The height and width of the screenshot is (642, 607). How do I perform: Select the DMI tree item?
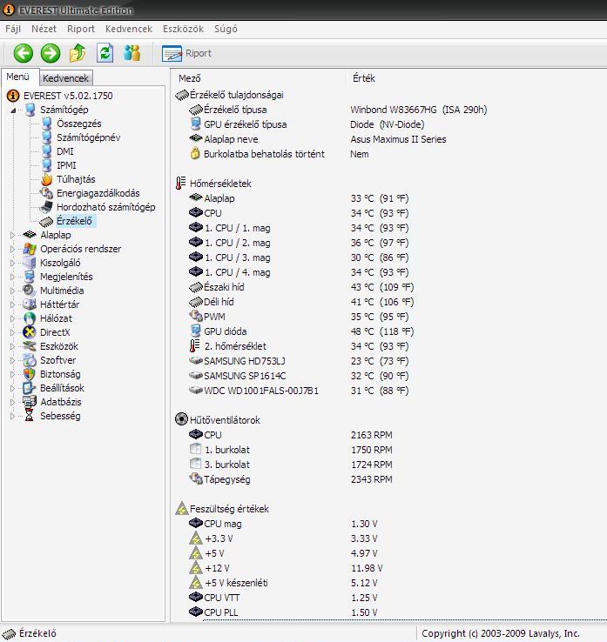[64, 151]
